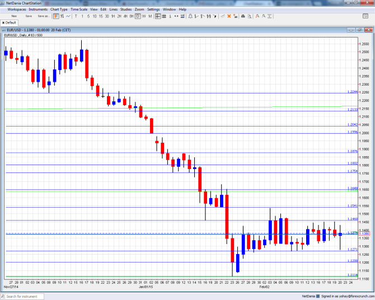Click the diagonal flag toolbar icon

click(x=203, y=16)
